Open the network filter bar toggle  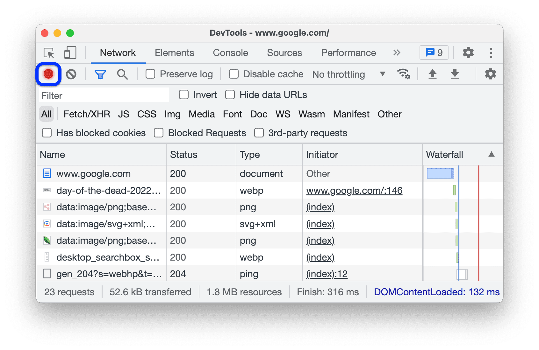(x=100, y=74)
